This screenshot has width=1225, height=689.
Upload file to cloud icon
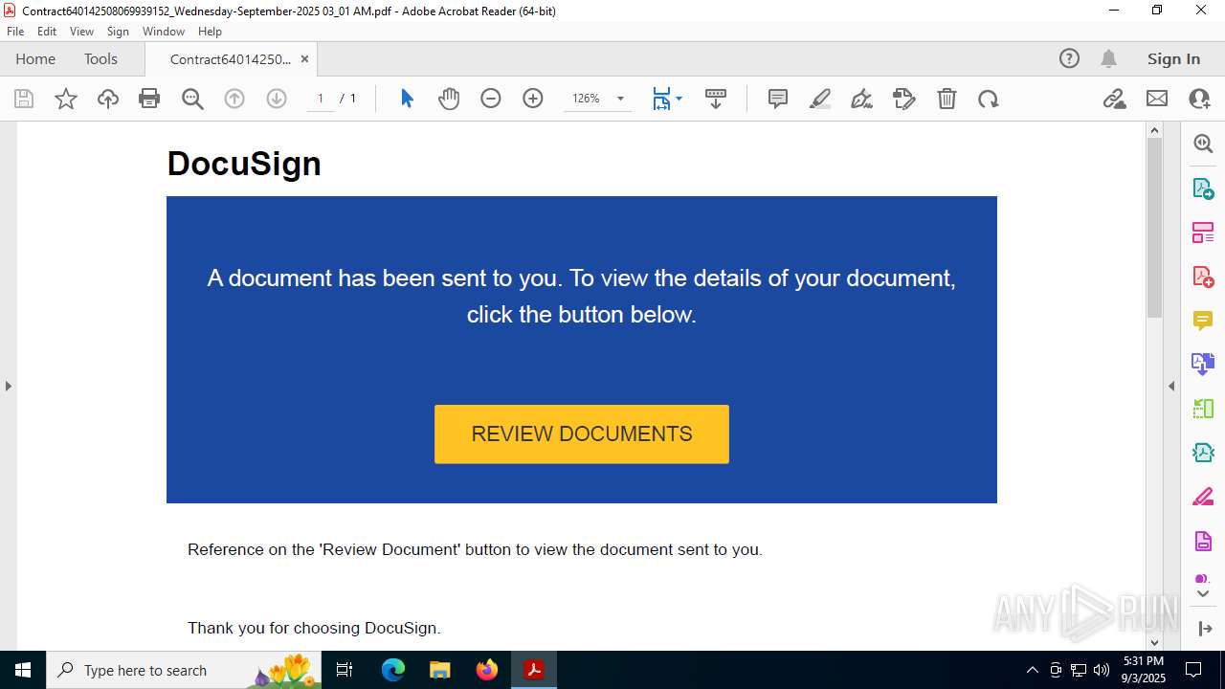108,99
